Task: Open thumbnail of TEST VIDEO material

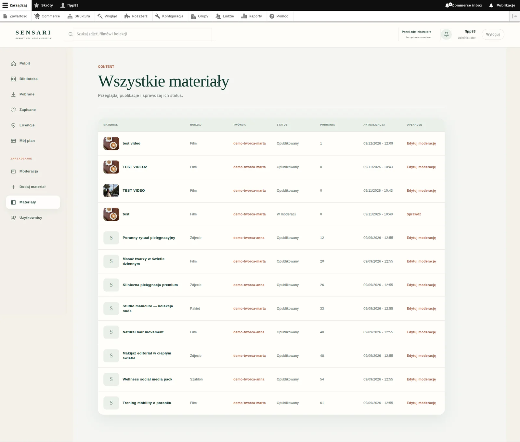Action: click(x=111, y=191)
